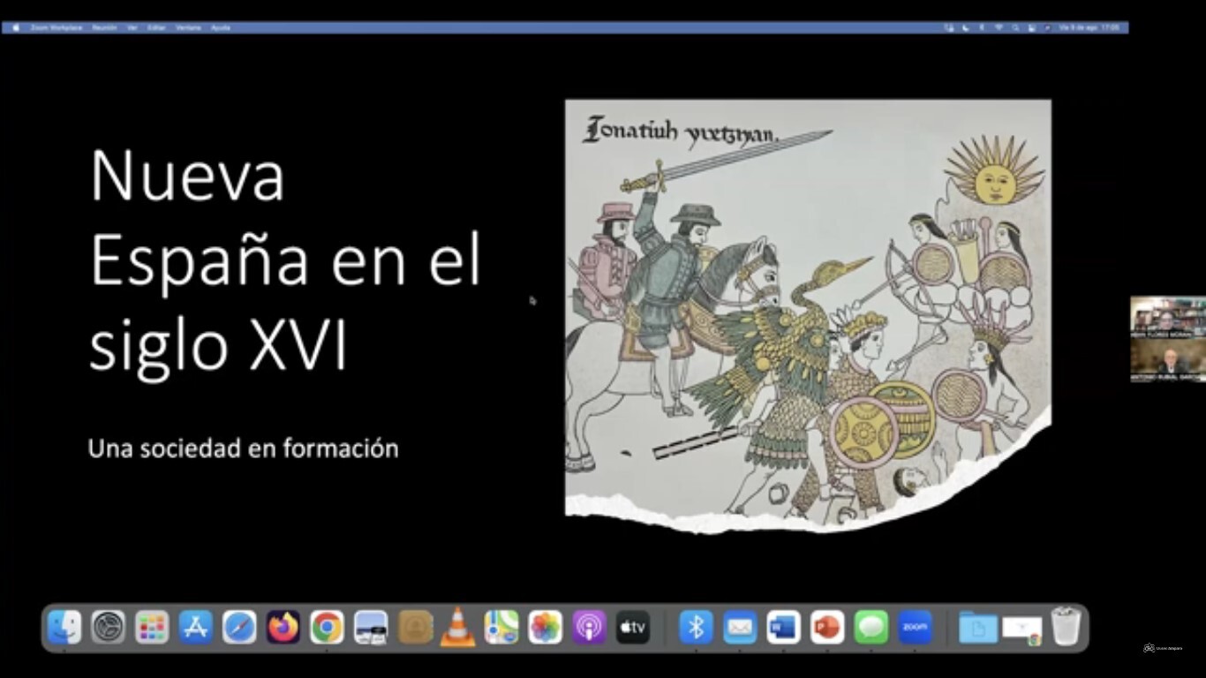1206x678 pixels.
Task: Open the Ver menu
Action: (132, 27)
